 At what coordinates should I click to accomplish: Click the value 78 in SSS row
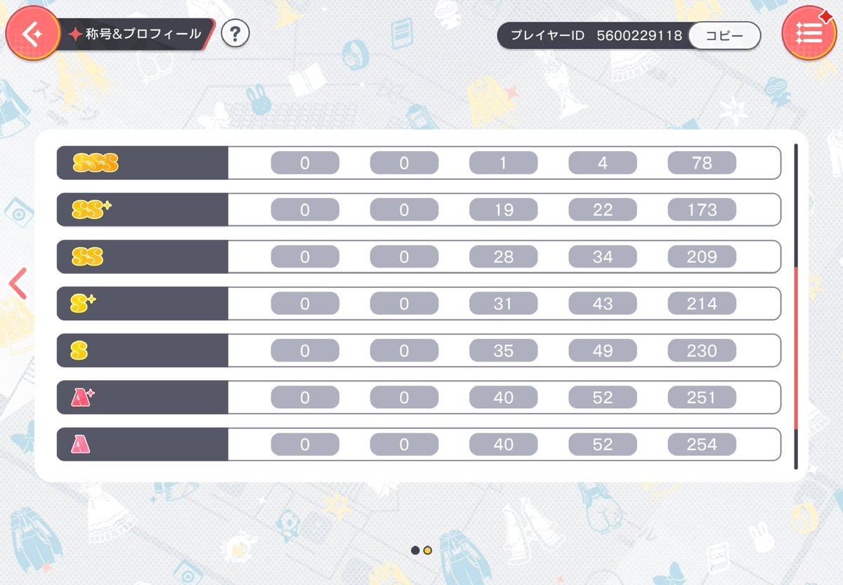(702, 163)
